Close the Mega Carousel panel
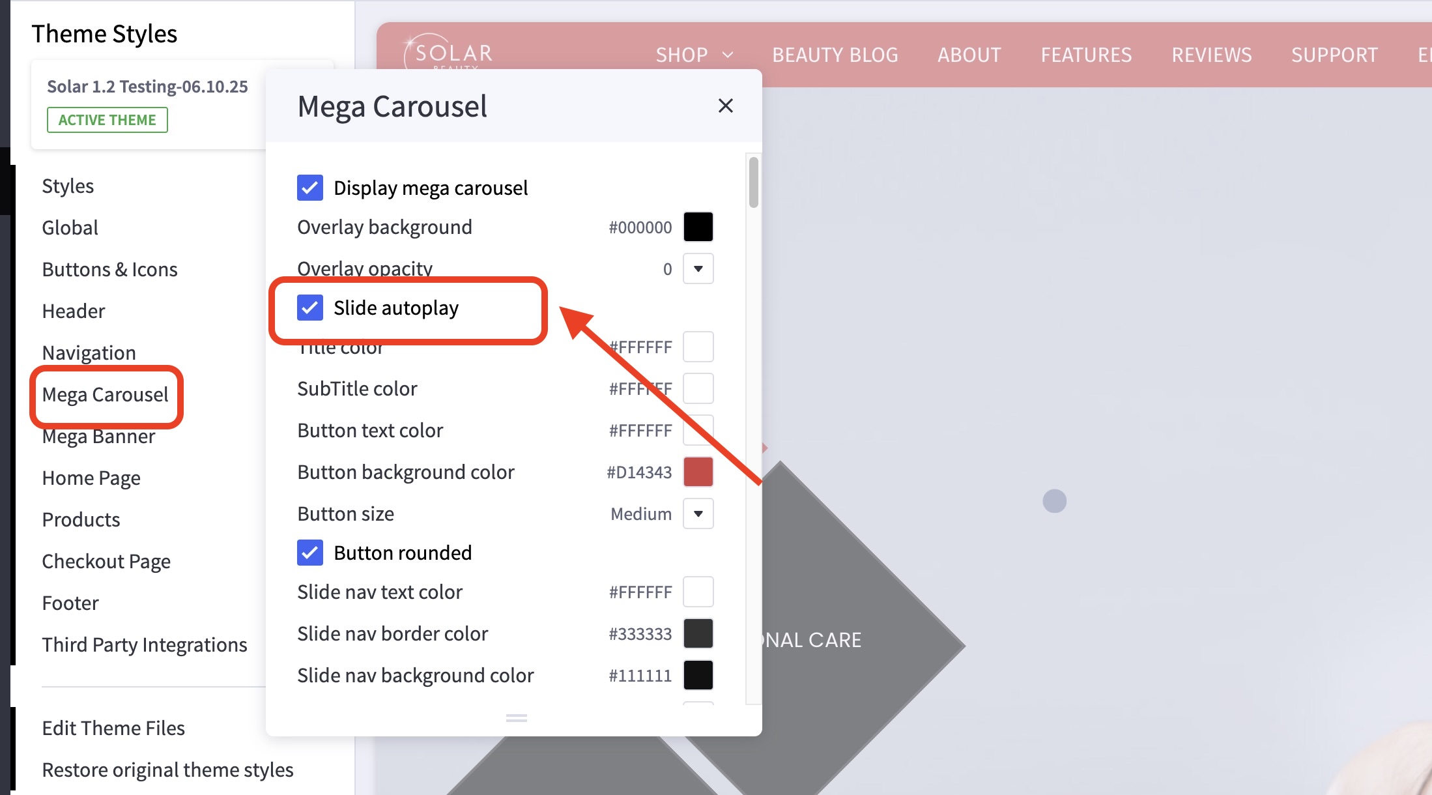This screenshot has height=795, width=1432. [x=725, y=106]
